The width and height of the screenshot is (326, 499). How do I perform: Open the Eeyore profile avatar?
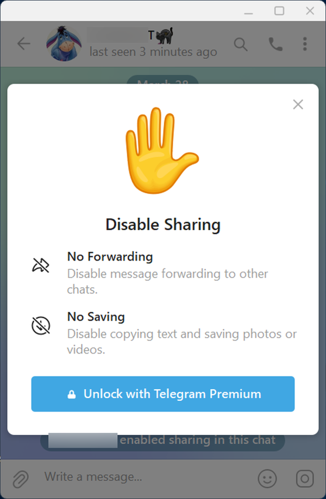(64, 43)
